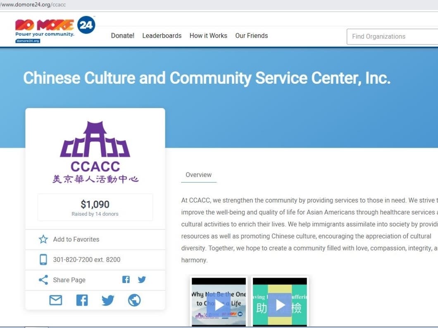Screen dimensions: 438x328
Task: Click the Find Organizations search field
Action: pos(393,36)
